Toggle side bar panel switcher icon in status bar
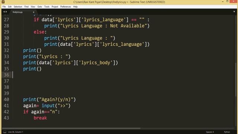Image resolution: width=238 pixels, height=134 pixels. click(5, 132)
